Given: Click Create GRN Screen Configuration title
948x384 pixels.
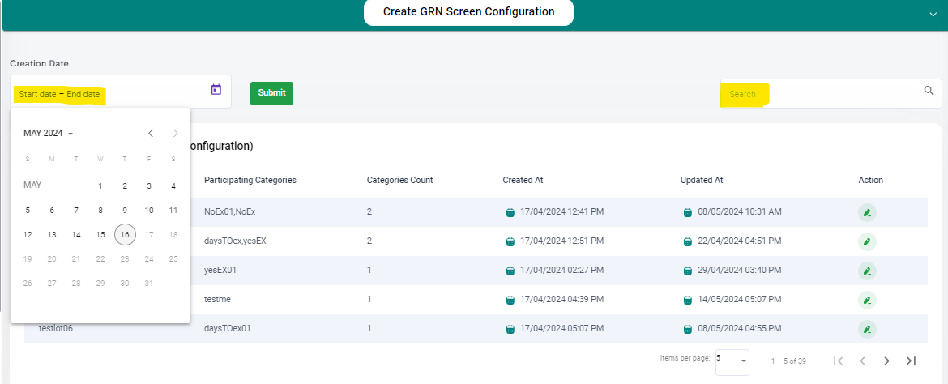Looking at the screenshot, I should (x=468, y=11).
